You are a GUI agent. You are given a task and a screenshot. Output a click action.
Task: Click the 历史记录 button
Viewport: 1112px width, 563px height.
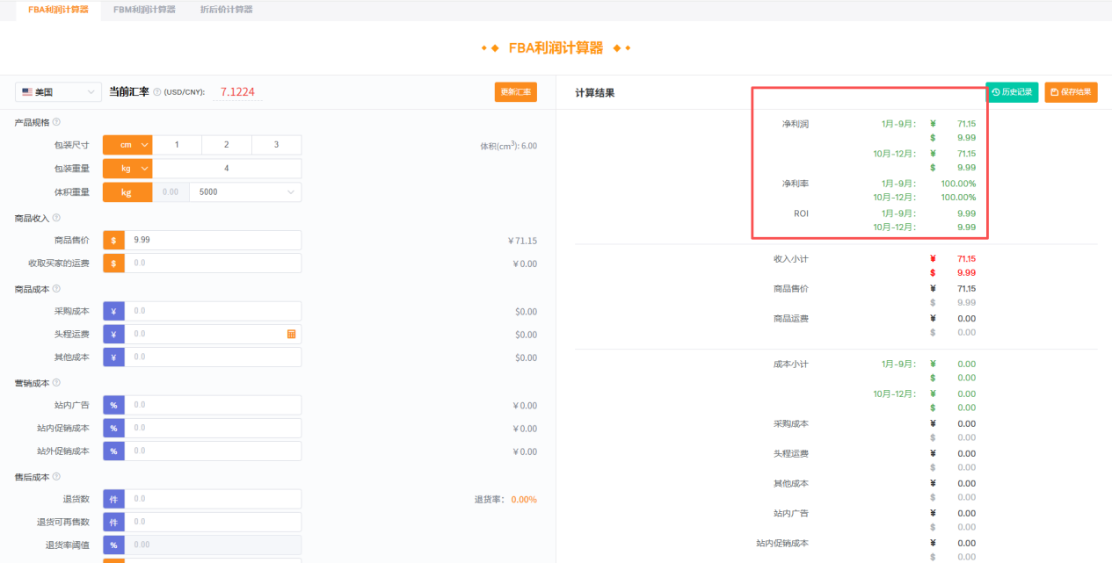[x=1012, y=92]
